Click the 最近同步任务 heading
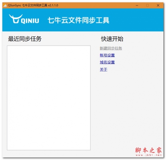The width and height of the screenshot is (166, 160). 25,39
